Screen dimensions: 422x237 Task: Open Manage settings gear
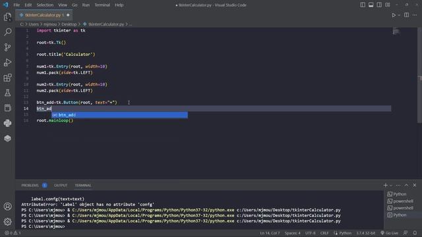[7, 222]
